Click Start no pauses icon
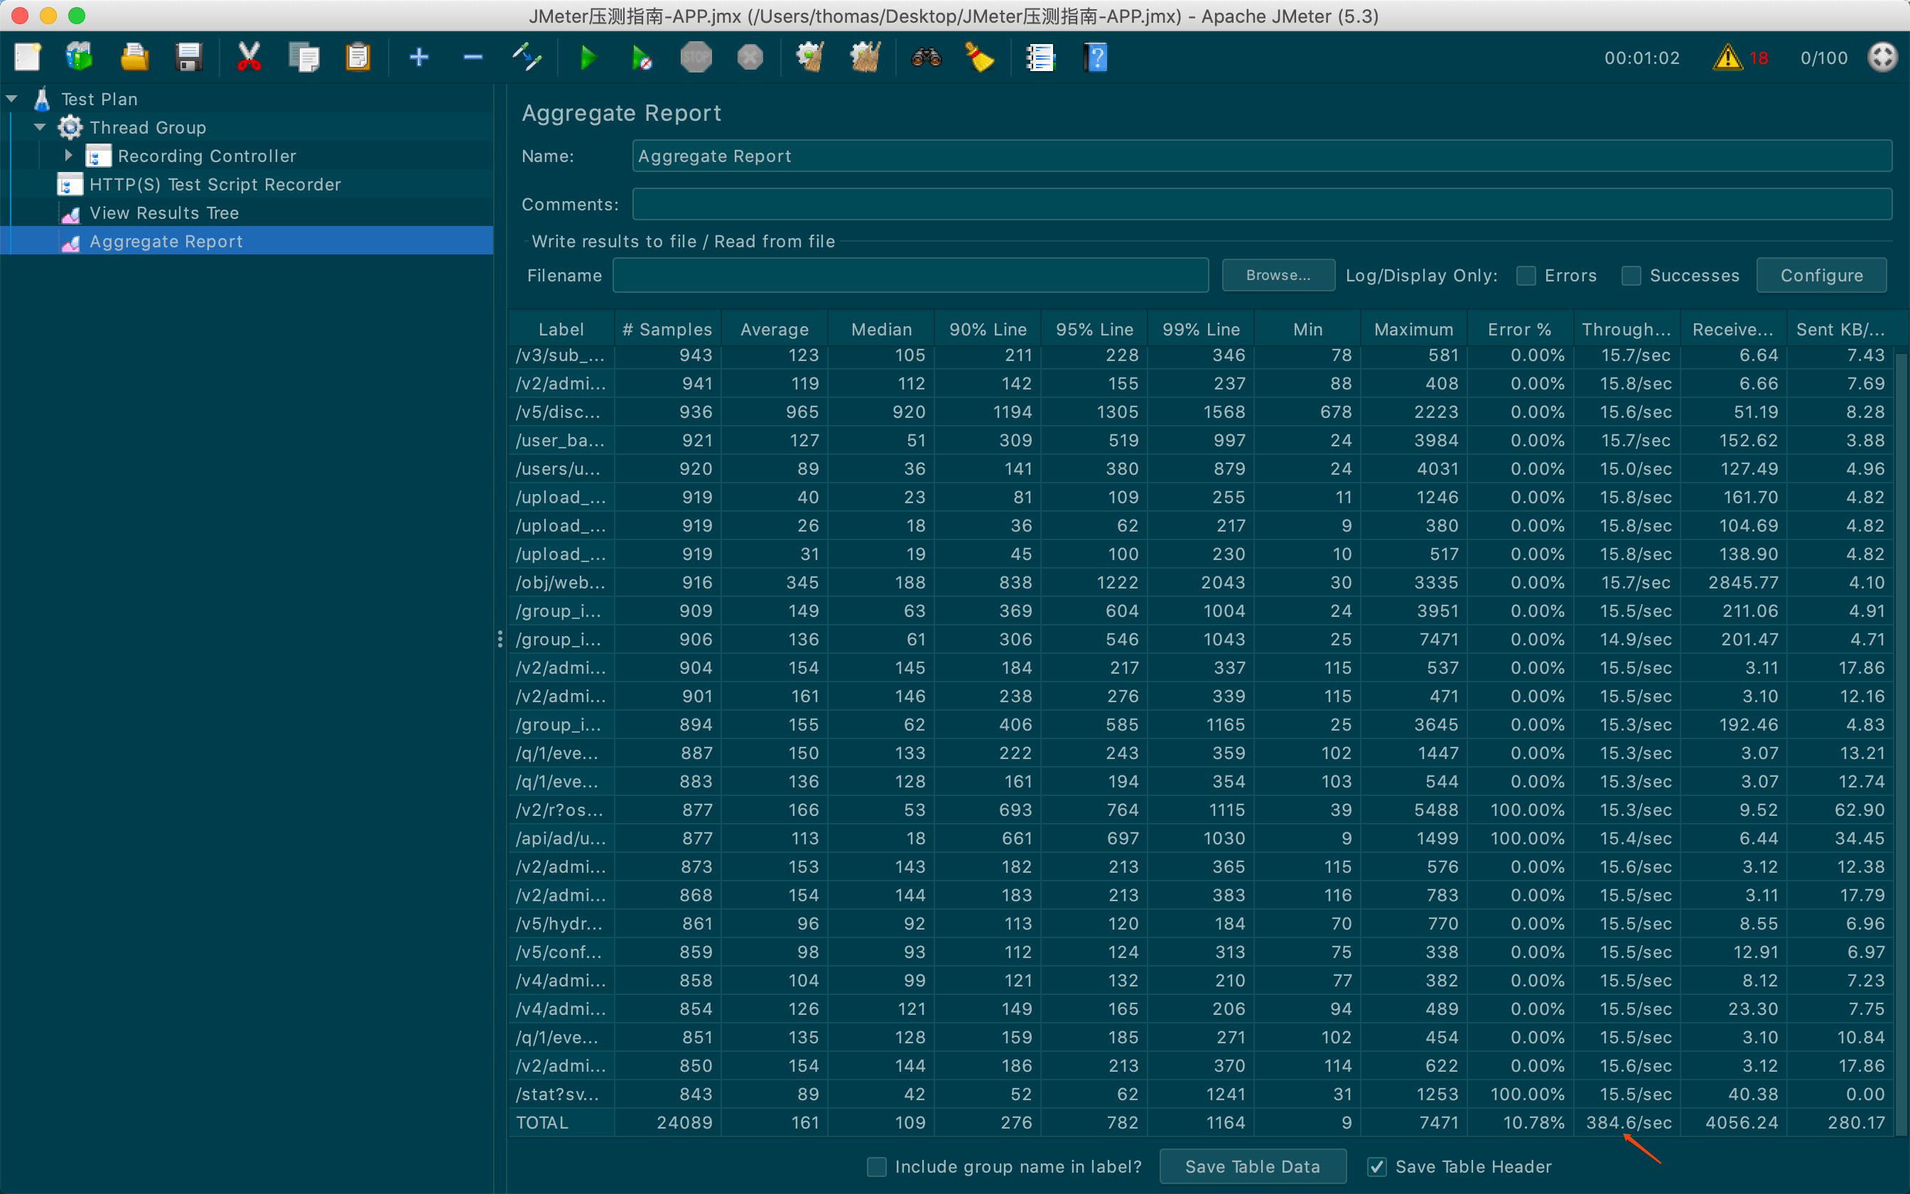The width and height of the screenshot is (1910, 1194). click(x=642, y=58)
